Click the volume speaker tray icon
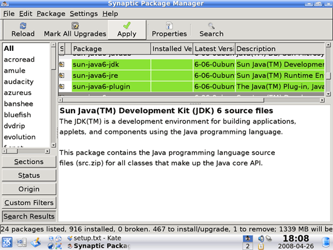This screenshot has height=250, width=333. [261, 238]
